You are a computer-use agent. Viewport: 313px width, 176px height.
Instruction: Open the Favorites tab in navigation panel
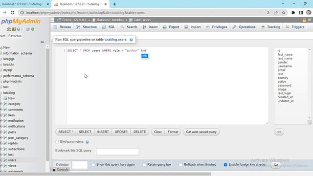[15, 36]
